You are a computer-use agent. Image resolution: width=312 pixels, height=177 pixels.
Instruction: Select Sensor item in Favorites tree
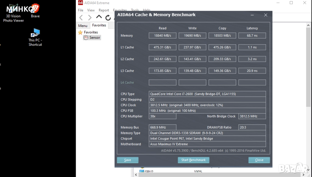click(94, 38)
